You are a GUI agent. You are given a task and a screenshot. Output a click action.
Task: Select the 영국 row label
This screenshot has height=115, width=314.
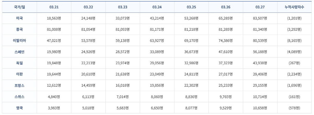(x=19, y=108)
